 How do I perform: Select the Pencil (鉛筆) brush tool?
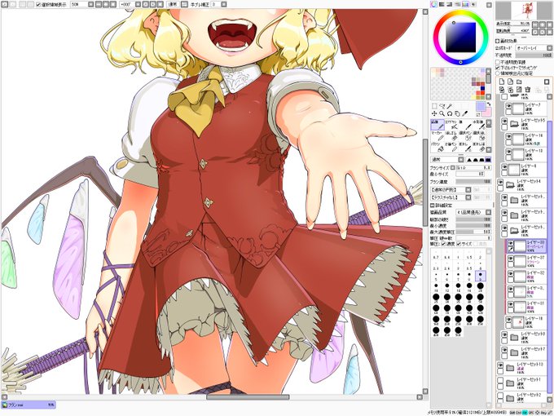(x=437, y=125)
